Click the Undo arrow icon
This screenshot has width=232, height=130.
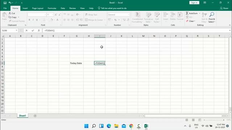point(10,3)
